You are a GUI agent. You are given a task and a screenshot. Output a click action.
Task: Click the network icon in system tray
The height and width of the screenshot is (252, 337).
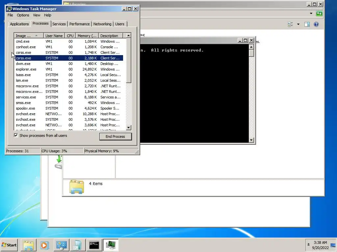(333, 245)
